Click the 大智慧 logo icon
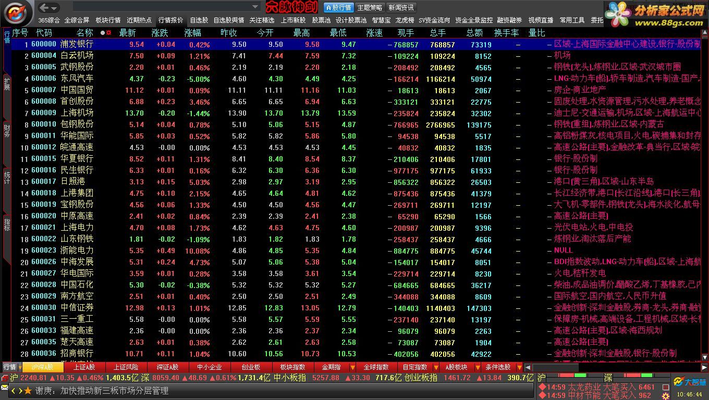Screen dimensions: 709x400 click(690, 381)
